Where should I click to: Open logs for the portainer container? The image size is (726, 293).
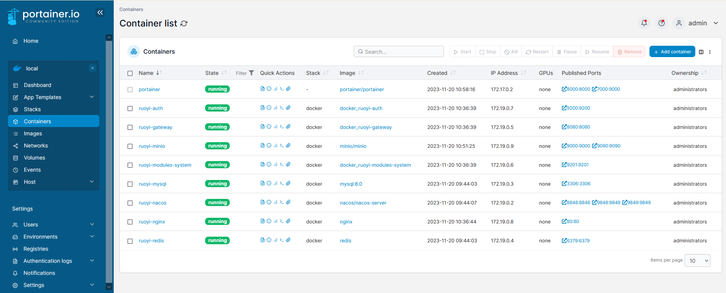pos(262,89)
